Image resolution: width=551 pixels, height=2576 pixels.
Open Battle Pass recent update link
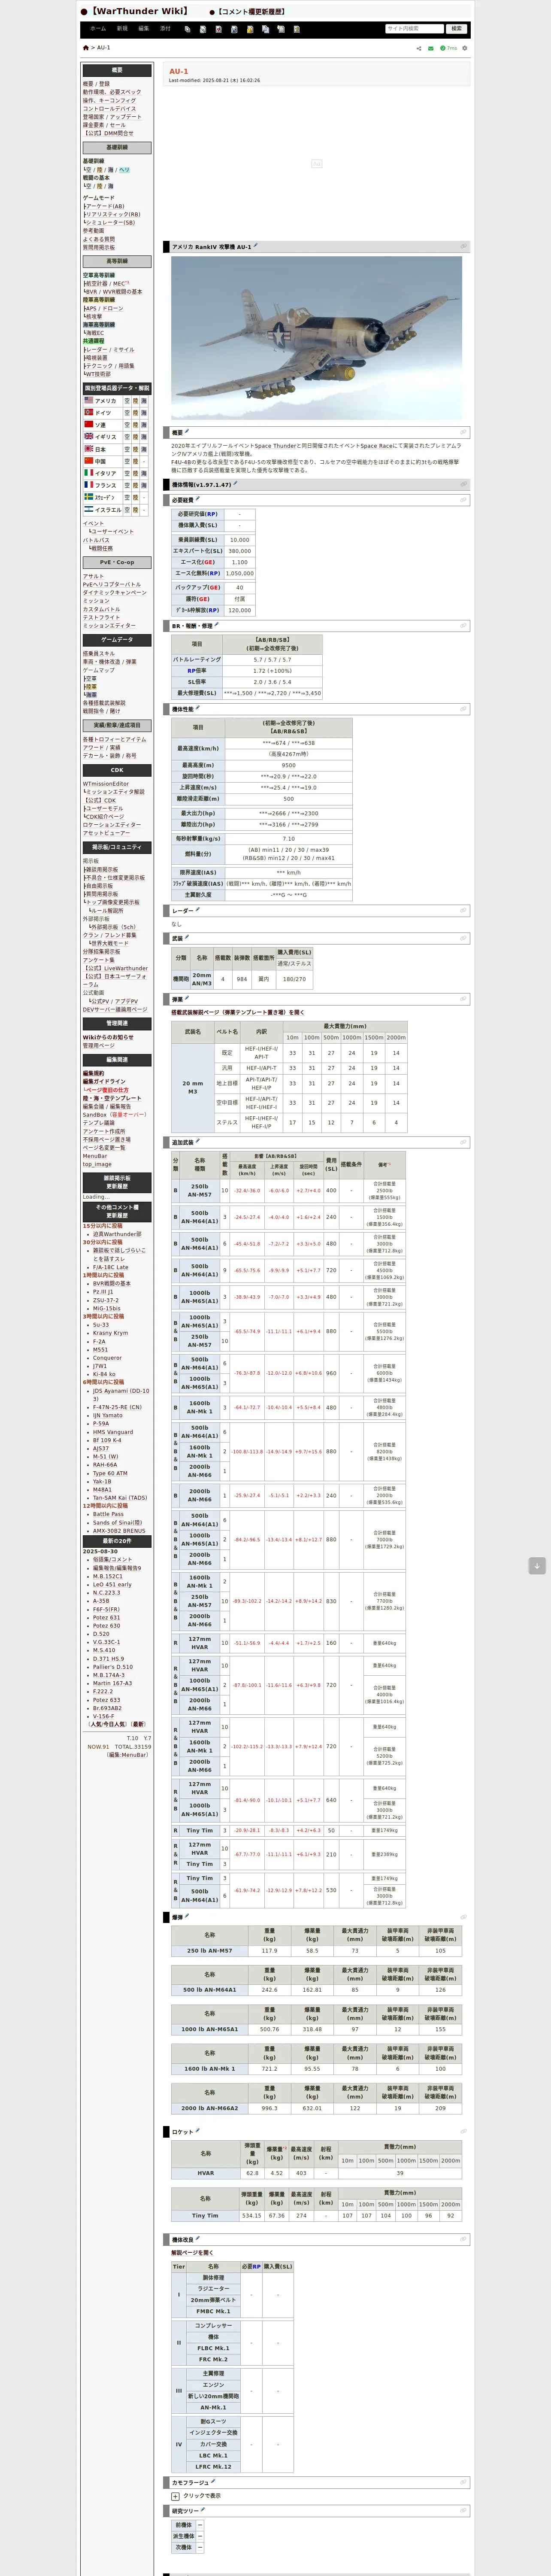pyautogui.click(x=109, y=1514)
